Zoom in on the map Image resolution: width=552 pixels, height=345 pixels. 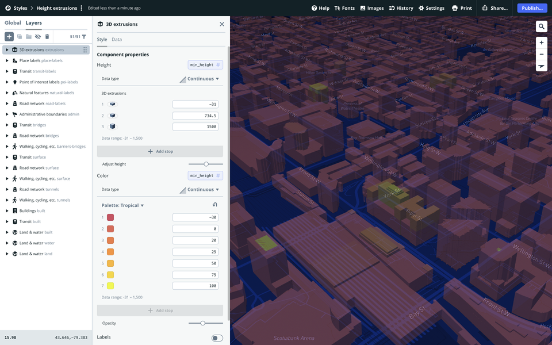[x=541, y=43]
